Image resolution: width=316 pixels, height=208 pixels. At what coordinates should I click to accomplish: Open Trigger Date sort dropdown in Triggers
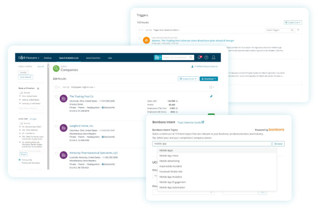click(x=166, y=30)
